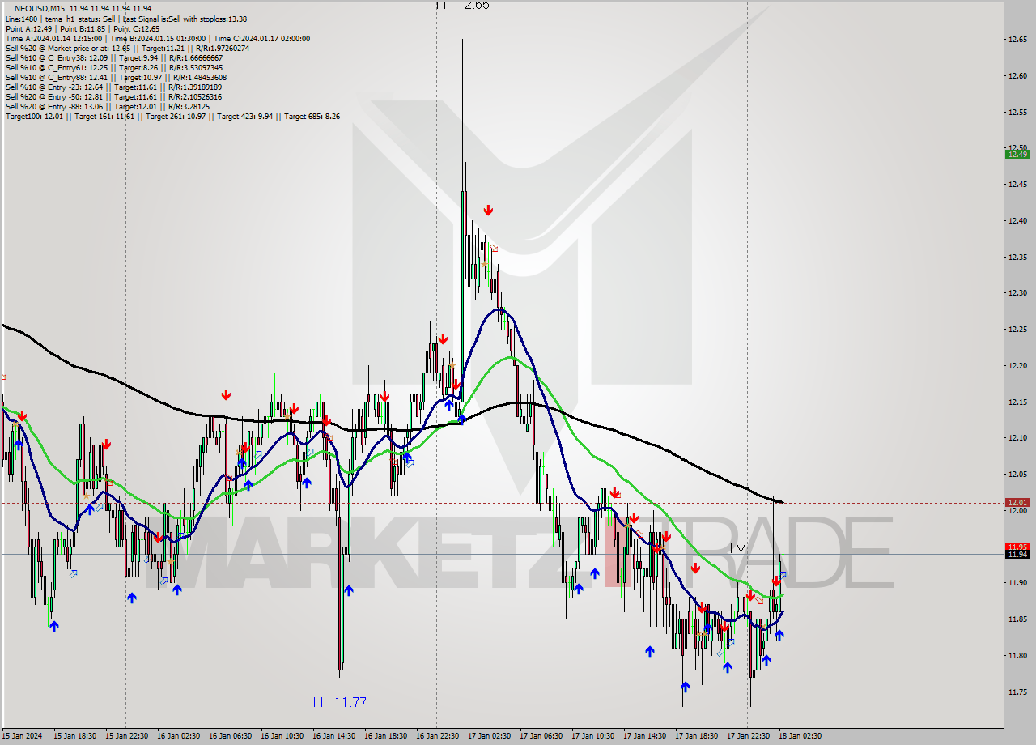Image resolution: width=1036 pixels, height=745 pixels.
Task: Click the '17 Jan 14:30' time label
Action: (x=644, y=735)
